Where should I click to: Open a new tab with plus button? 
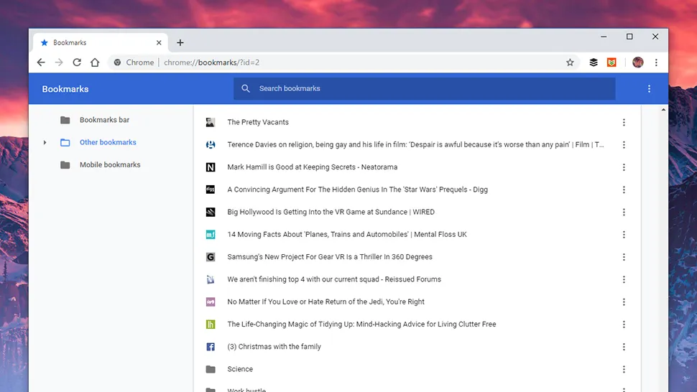pos(180,42)
